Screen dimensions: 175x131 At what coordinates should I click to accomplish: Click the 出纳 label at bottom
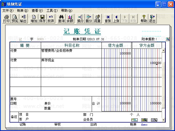[93, 124]
